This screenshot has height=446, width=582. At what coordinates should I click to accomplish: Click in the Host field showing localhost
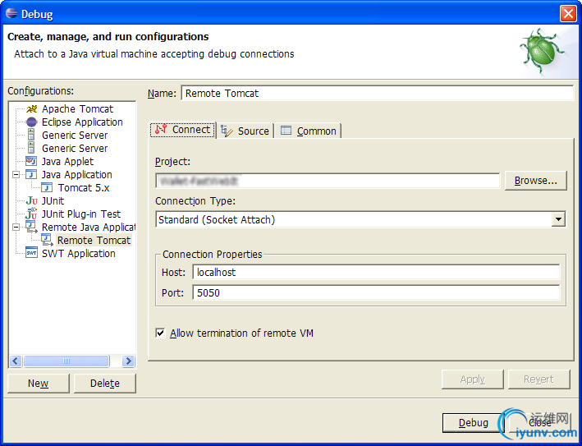pyautogui.click(x=376, y=272)
